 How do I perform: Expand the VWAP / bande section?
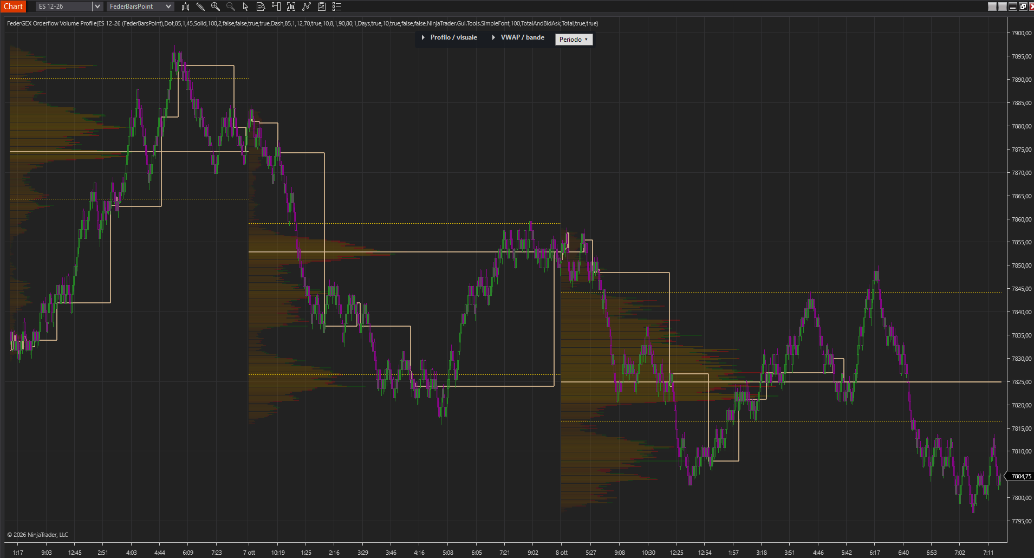click(518, 37)
